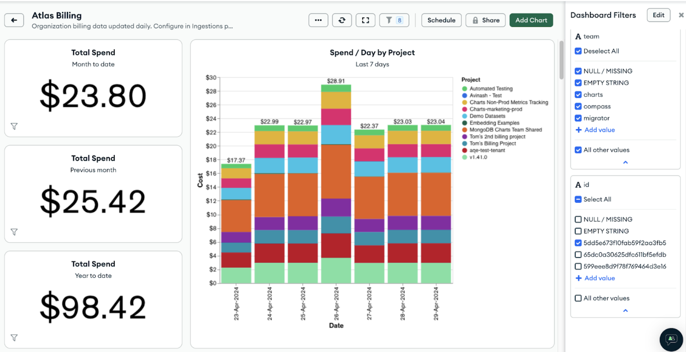Screen dimensions: 686x352
Task: Disable the migrator team checkbox
Action: pos(578,118)
